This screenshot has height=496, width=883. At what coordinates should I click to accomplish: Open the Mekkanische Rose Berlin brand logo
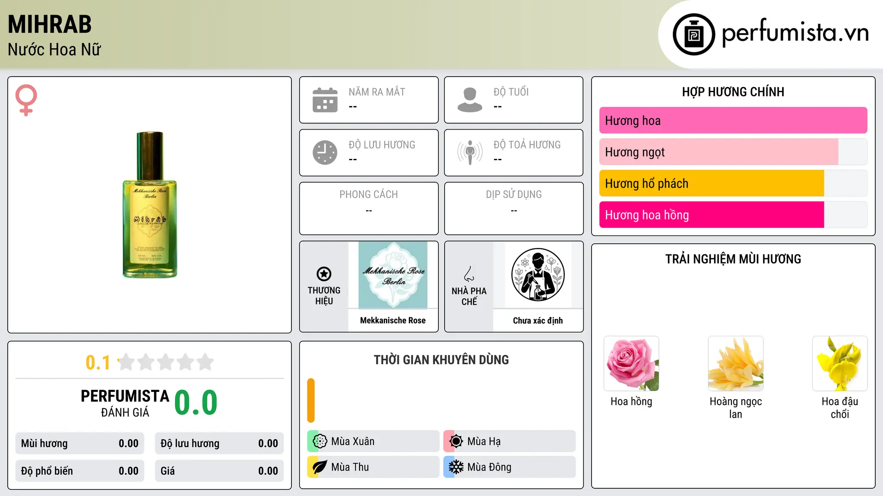coord(393,275)
